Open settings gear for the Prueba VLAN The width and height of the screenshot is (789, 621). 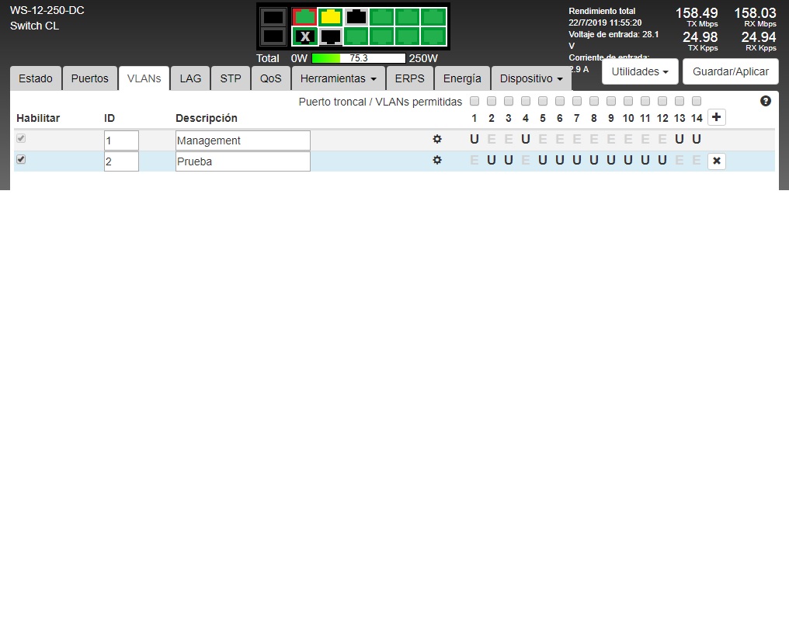click(x=437, y=161)
